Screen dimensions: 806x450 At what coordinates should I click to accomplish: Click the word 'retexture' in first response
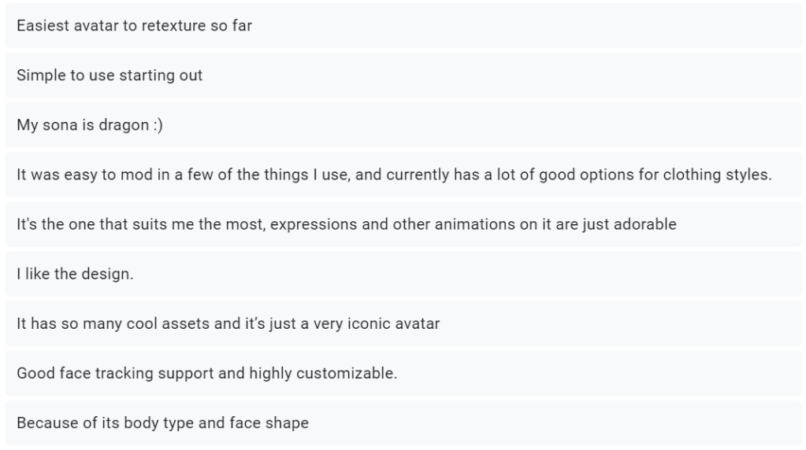(x=174, y=26)
